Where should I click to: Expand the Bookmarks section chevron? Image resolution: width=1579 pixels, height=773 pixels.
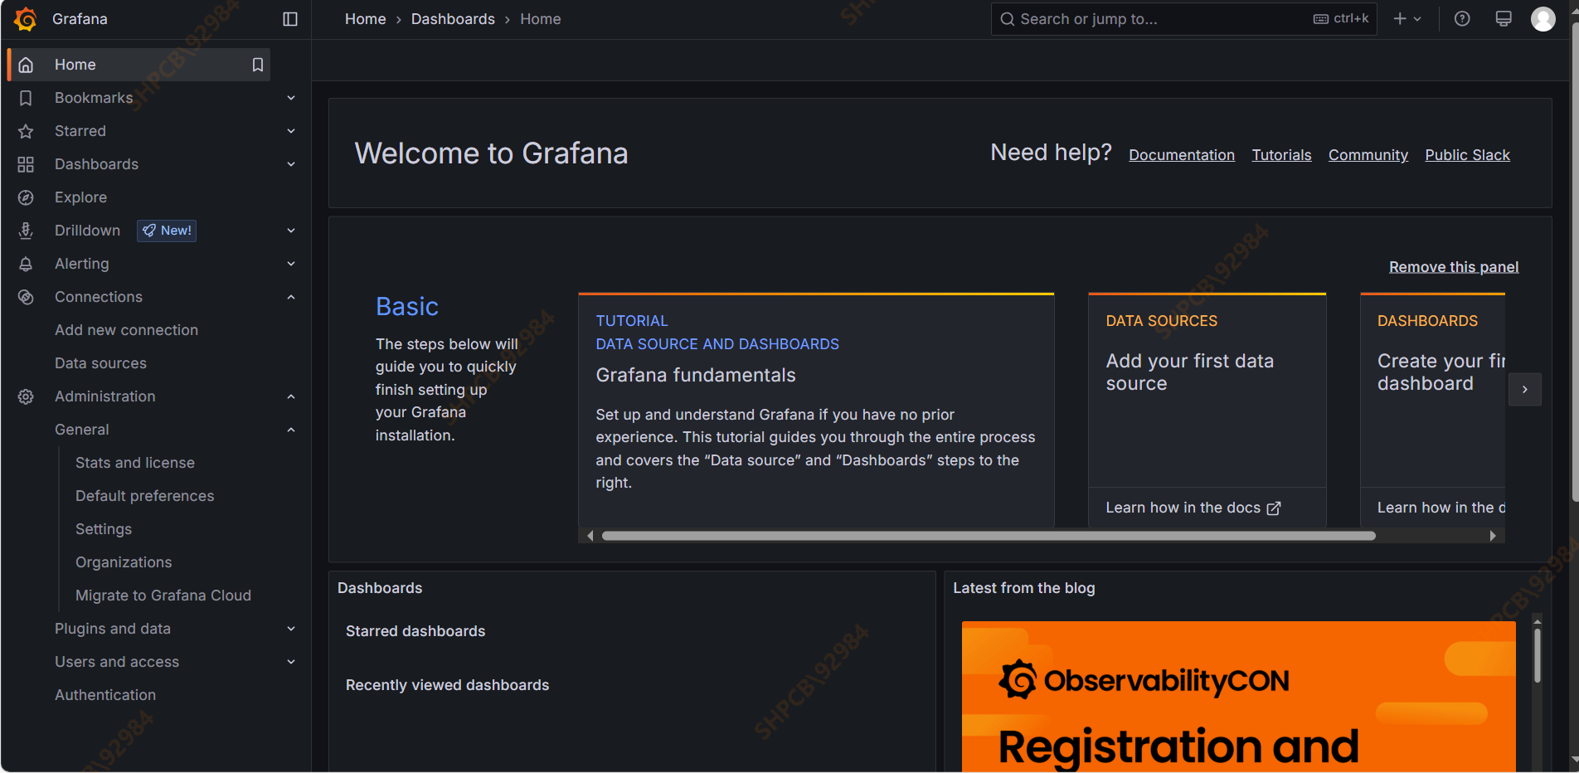[x=291, y=98]
